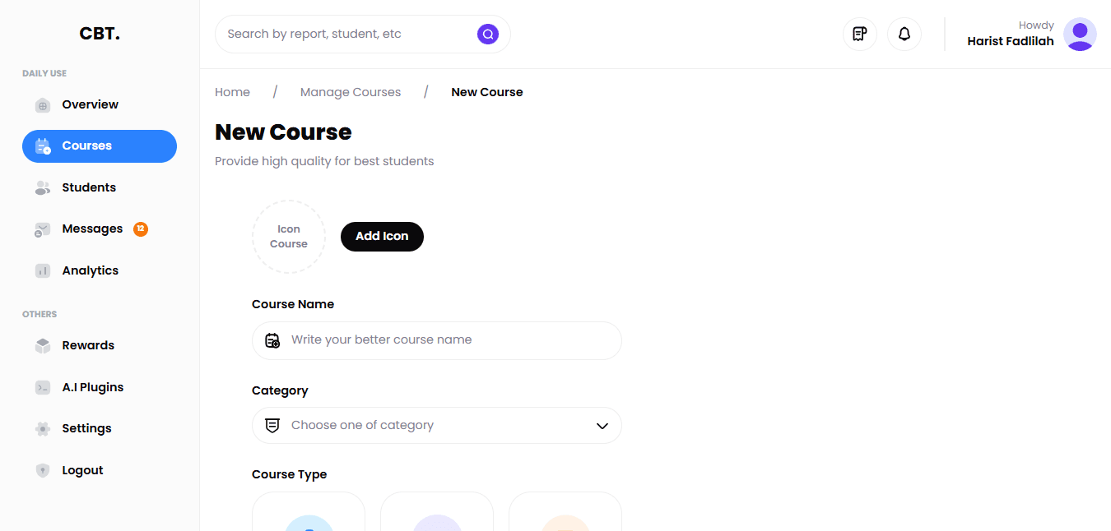1111x531 pixels.
Task: Click the Course Name input field
Action: click(x=449, y=340)
